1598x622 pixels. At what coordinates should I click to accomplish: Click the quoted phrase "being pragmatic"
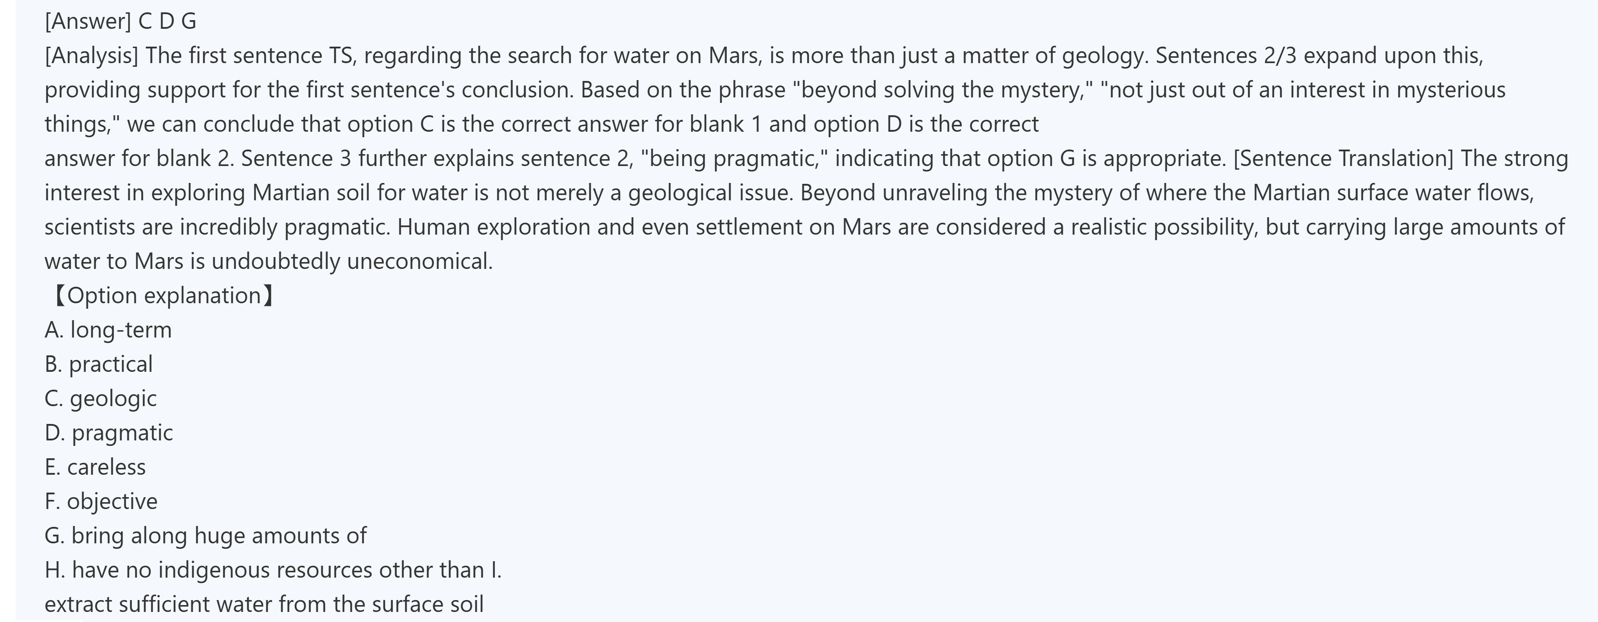[734, 159]
